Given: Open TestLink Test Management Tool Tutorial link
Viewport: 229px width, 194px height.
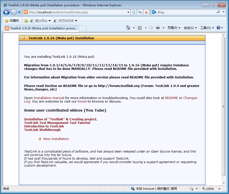Looking at the screenshot, I should click(57, 123).
